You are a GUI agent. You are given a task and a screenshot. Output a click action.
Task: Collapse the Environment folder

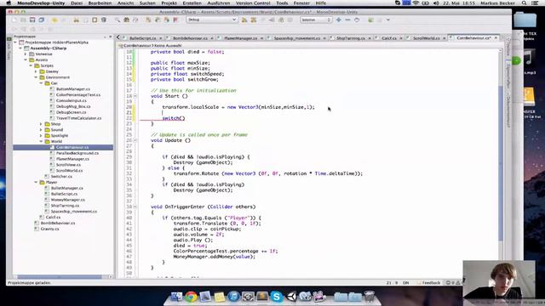(36, 77)
